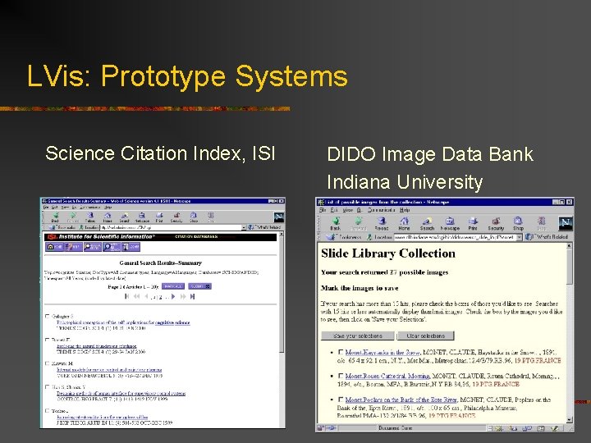The height and width of the screenshot is (443, 591).
Task: Click Stop in the DIDO Netscape toolbar
Action: pos(541,223)
